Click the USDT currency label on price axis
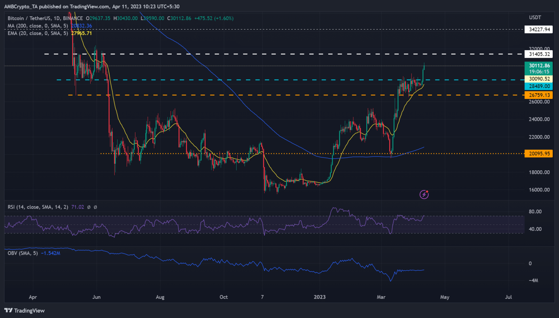Viewport: 559px width, 318px height. [x=535, y=17]
